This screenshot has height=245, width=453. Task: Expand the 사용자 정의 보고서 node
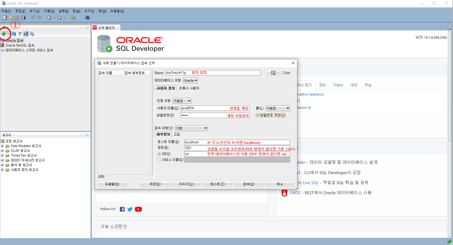click(x=2, y=170)
